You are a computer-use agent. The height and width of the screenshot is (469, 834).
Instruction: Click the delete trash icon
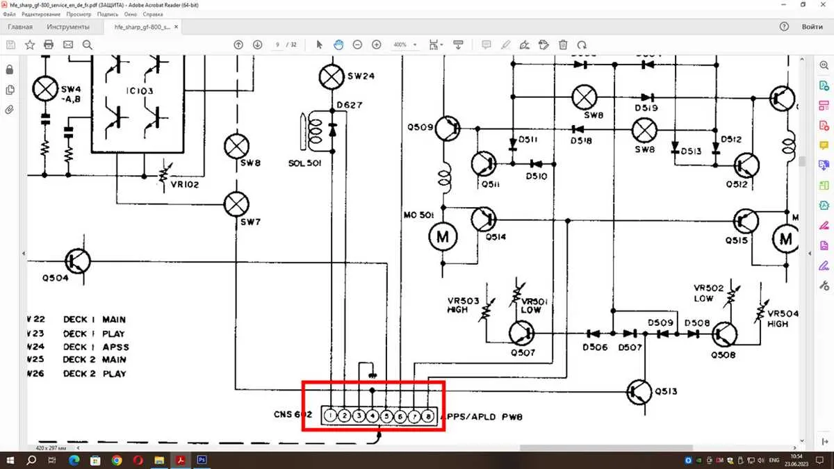[x=563, y=44]
